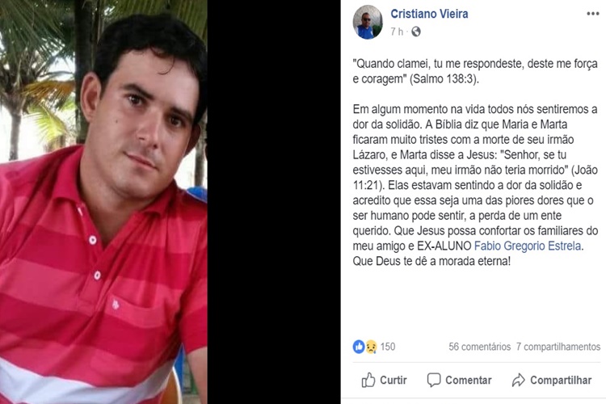606x404 pixels.
Task: Click the post text about Salmo 138:3
Action: click(x=475, y=71)
